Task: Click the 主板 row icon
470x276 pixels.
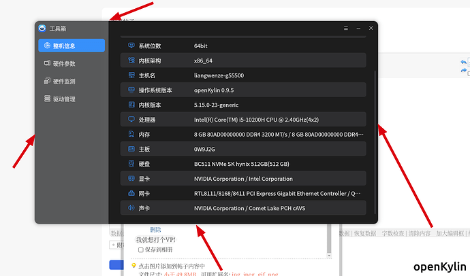Action: 131,149
